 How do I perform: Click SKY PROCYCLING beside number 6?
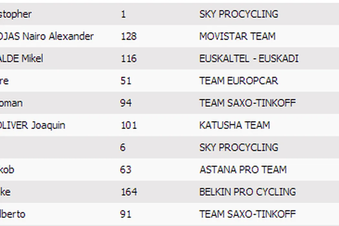pyautogui.click(x=239, y=148)
